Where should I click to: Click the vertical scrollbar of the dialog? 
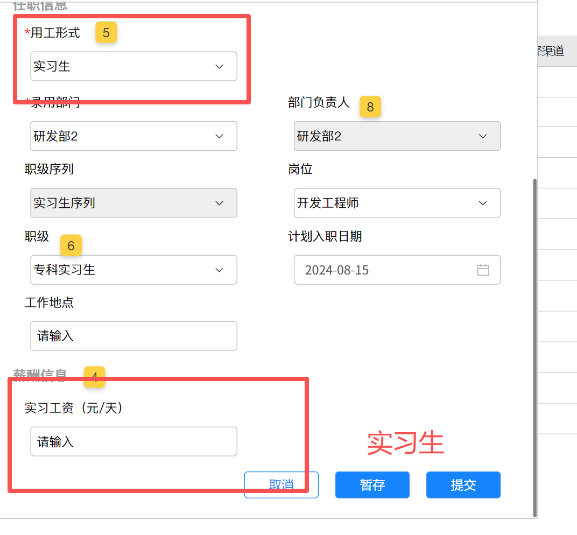coord(534,344)
